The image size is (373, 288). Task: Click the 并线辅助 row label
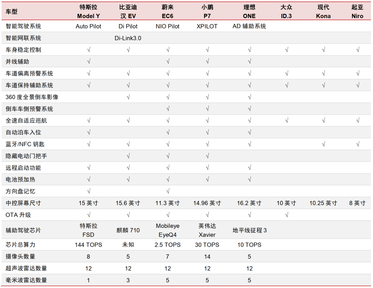[x=17, y=61]
